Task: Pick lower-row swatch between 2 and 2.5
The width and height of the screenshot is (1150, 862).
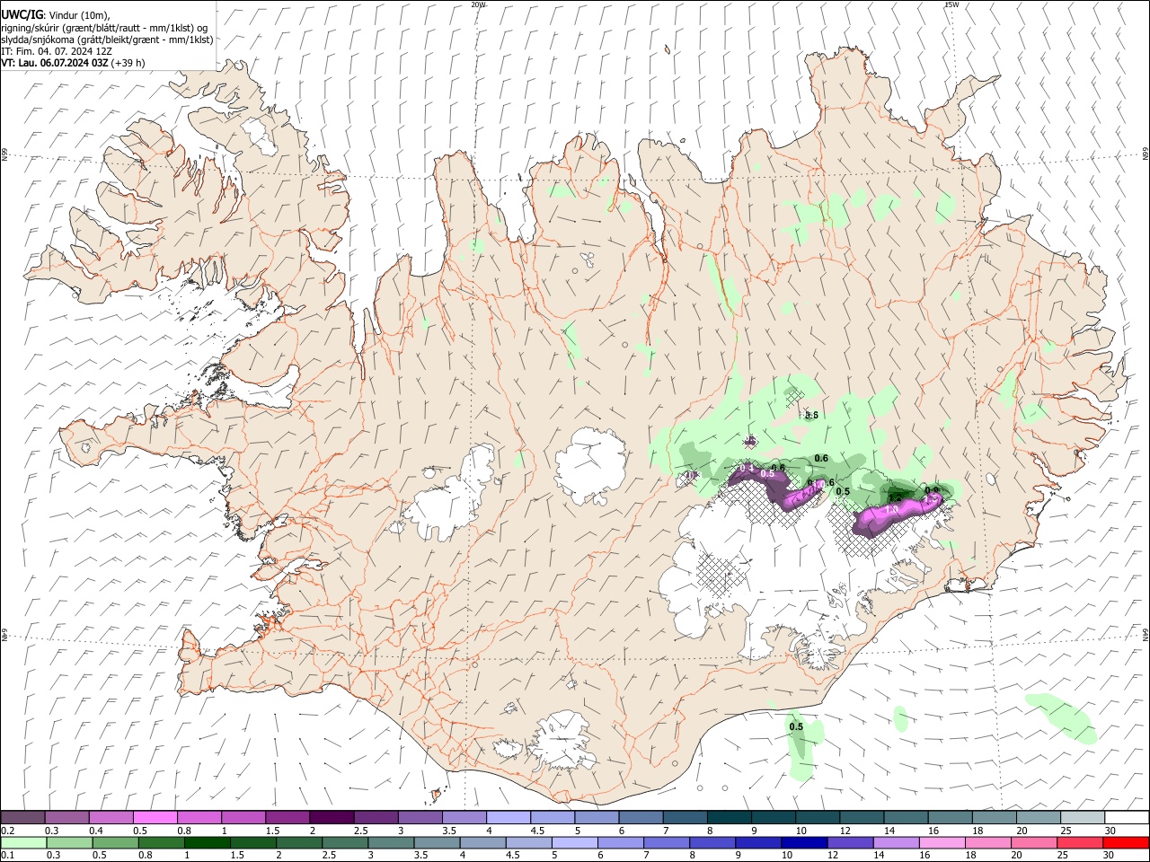Action: pos(298,842)
